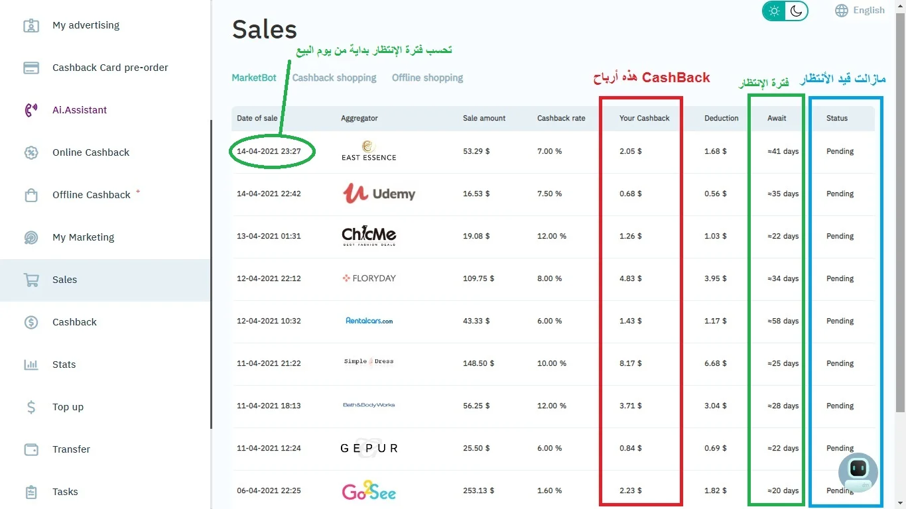Click the My advertising sidebar icon

(31, 25)
